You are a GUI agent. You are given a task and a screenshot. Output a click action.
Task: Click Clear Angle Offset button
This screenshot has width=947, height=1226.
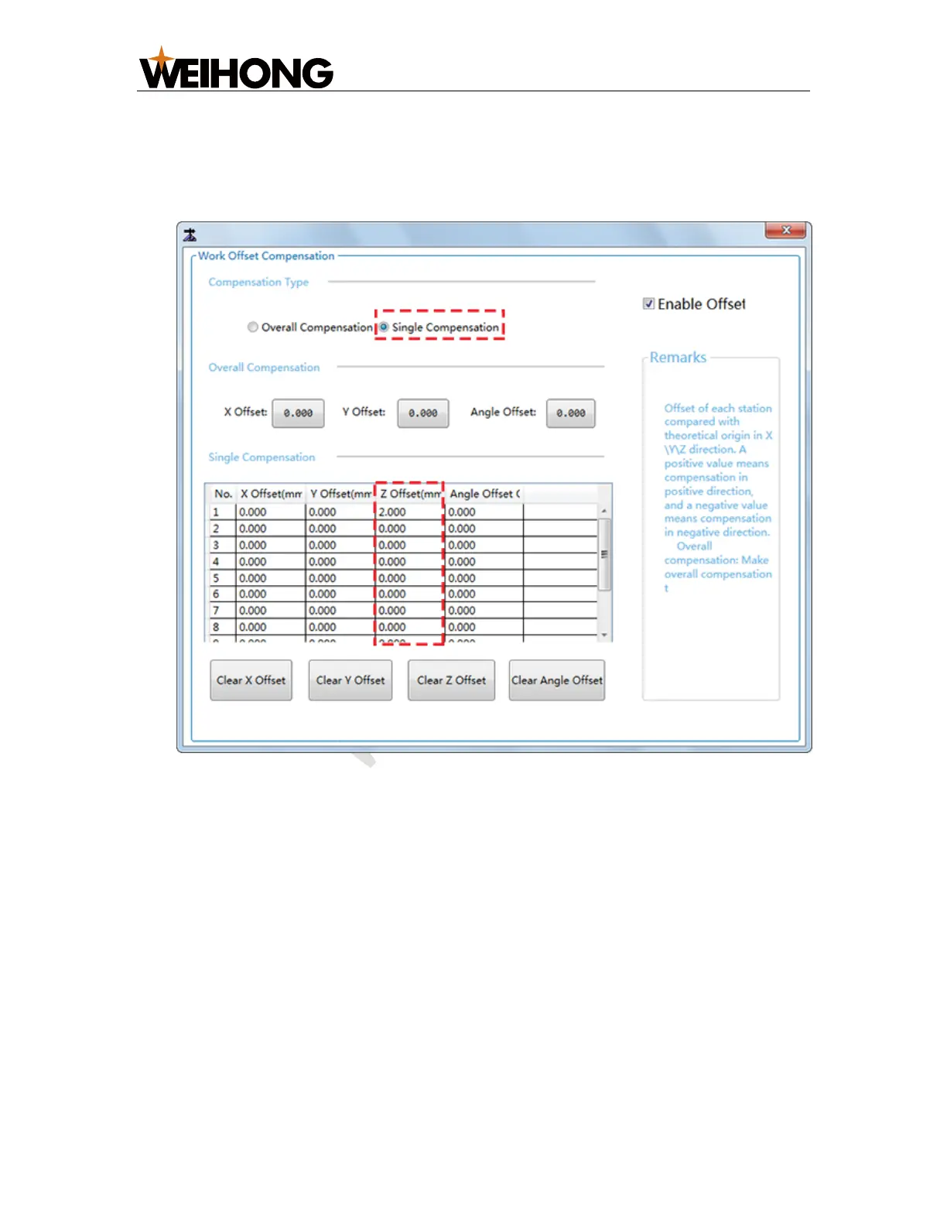(557, 680)
